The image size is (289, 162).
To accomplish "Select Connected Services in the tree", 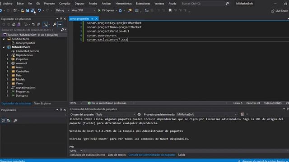I will pos(28,51).
